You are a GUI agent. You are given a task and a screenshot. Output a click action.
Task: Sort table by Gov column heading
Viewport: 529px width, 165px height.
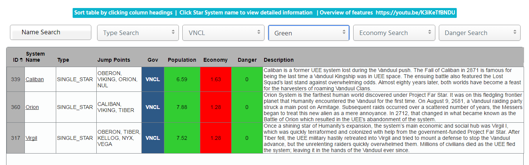pos(153,60)
